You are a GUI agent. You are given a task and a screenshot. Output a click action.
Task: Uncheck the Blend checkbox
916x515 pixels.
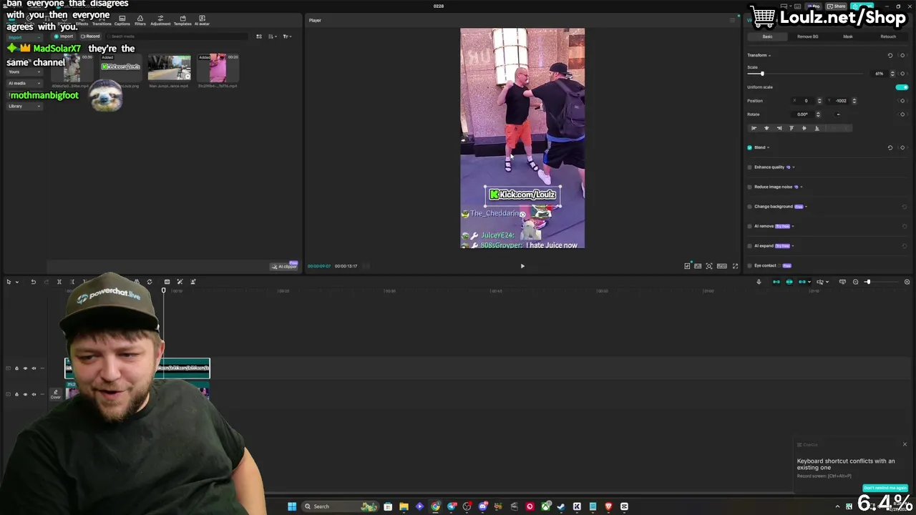pos(750,147)
